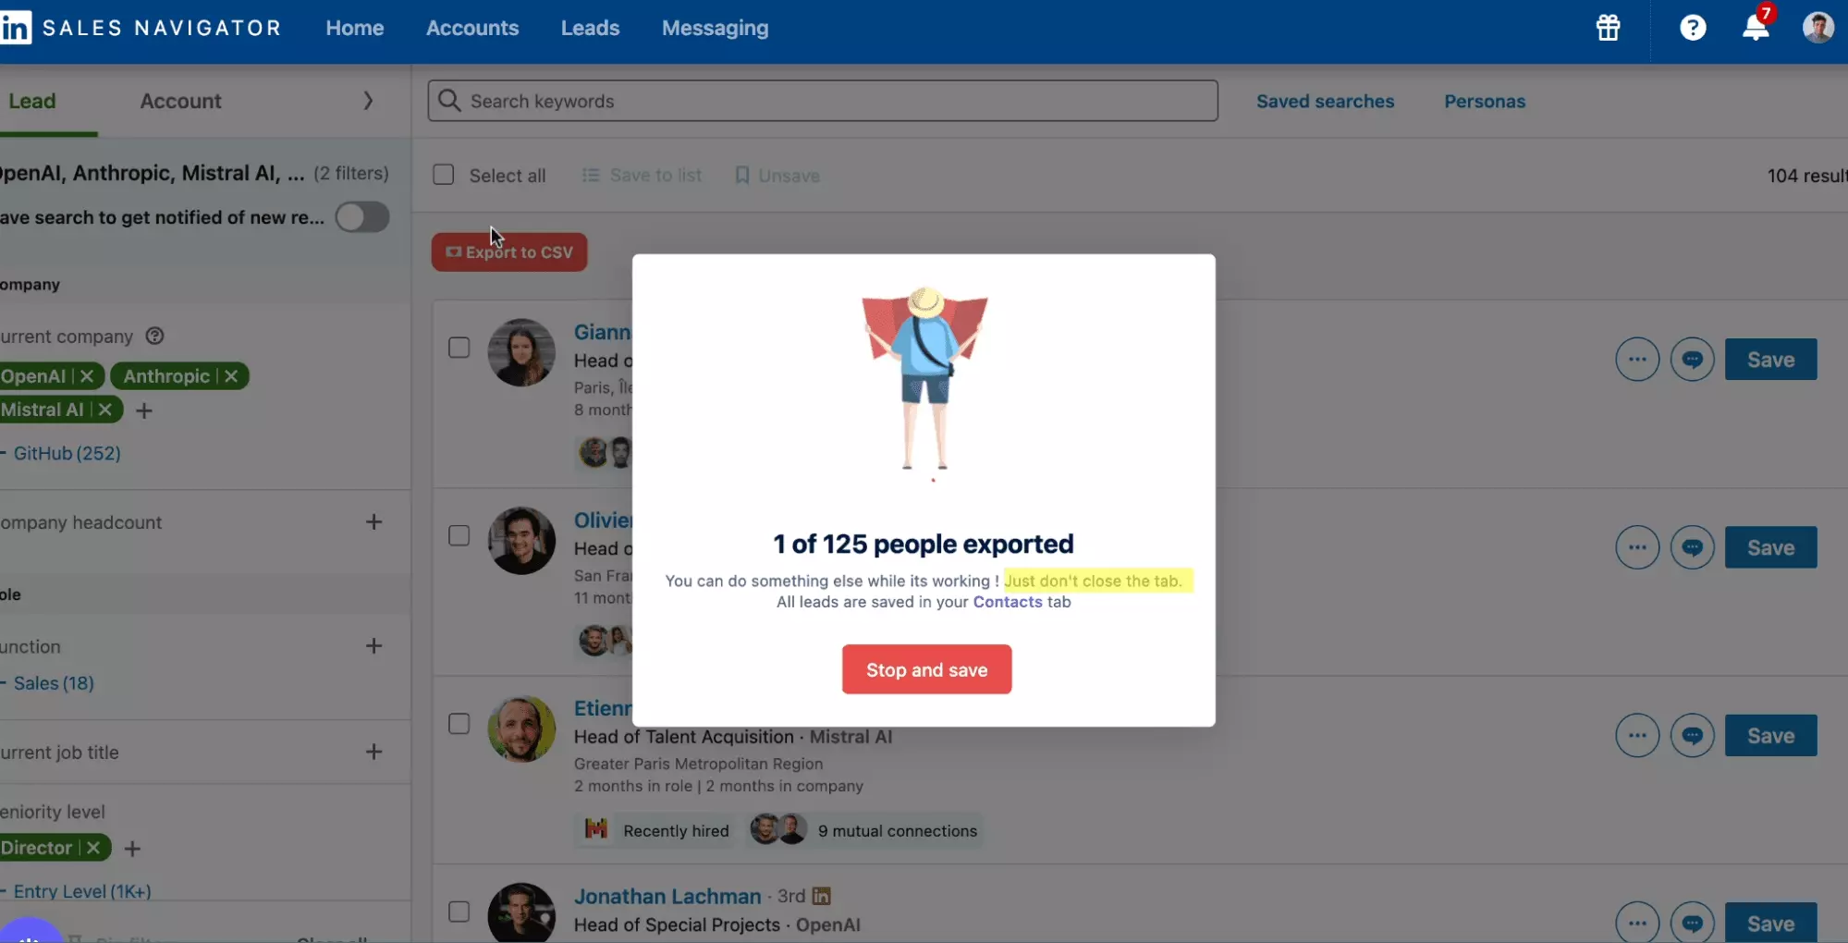1848x943 pixels.
Task: Open the Contacts tab link
Action: (x=1007, y=602)
